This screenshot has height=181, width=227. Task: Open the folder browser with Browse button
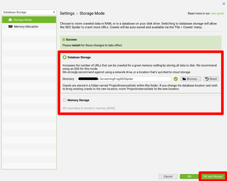click(x=191, y=79)
